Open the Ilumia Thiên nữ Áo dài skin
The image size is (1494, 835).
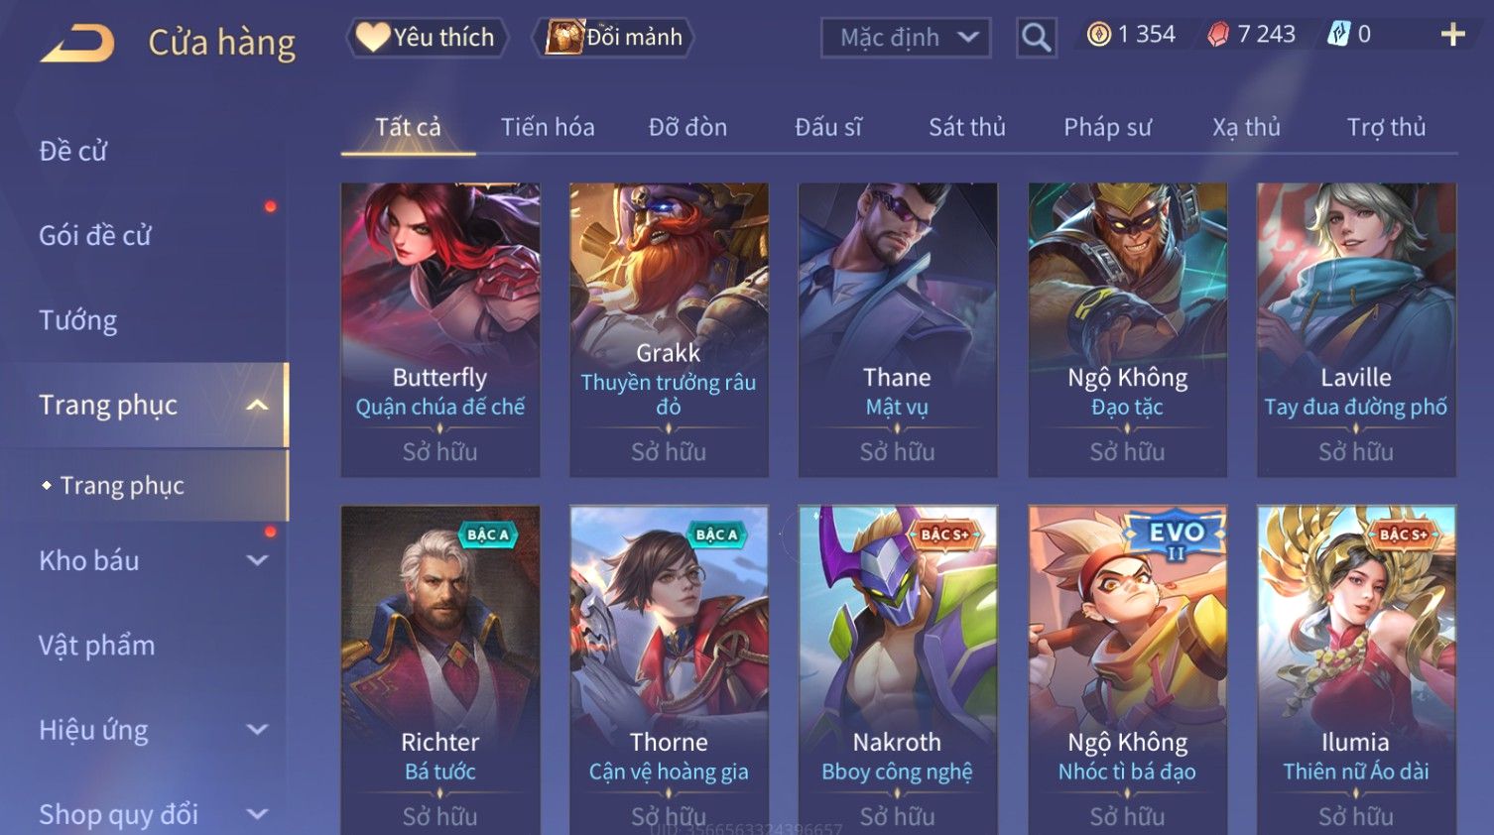[x=1356, y=670]
